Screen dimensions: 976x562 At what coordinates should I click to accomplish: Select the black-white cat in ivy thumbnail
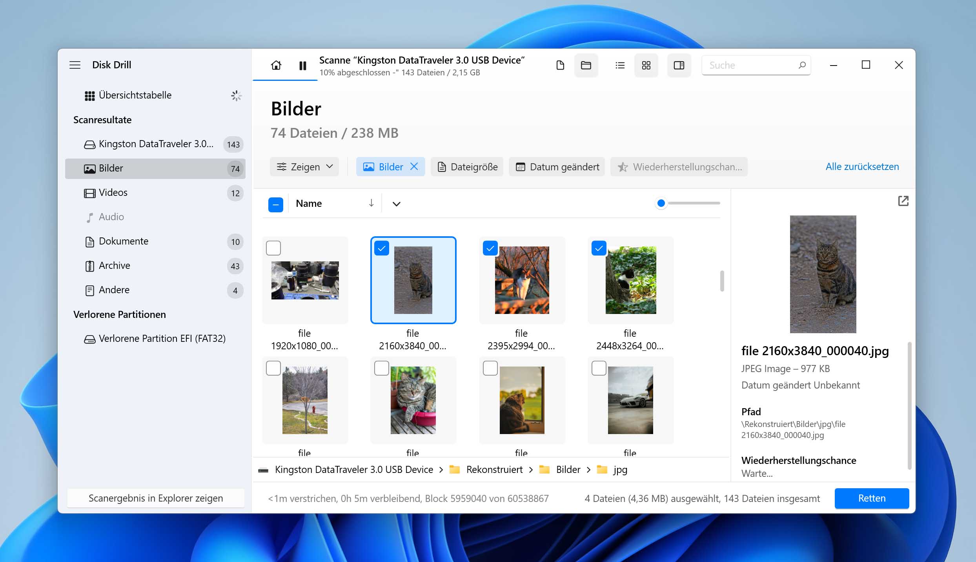(630, 280)
